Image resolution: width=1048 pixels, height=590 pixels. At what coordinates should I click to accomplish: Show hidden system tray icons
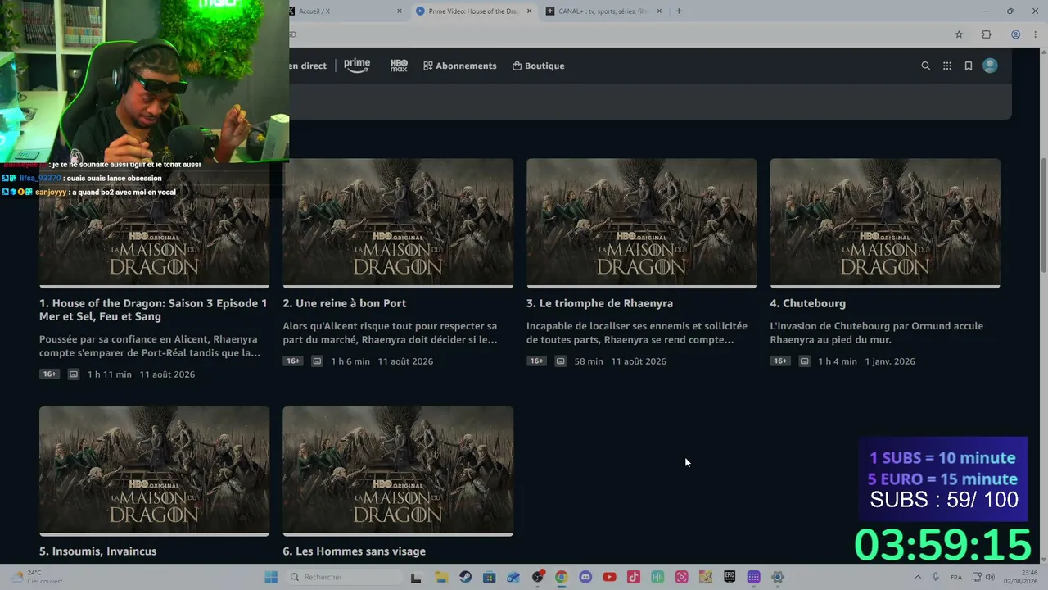pyautogui.click(x=918, y=577)
